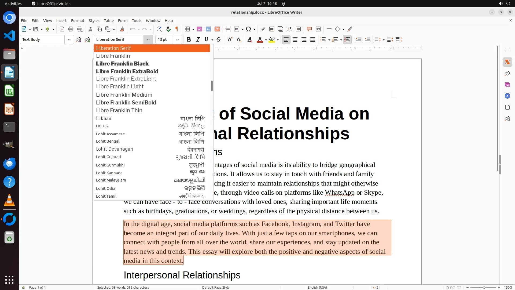Viewport: 515px width, 290px height.
Task: Click the Insert Special Character omega icon
Action: 248,29
